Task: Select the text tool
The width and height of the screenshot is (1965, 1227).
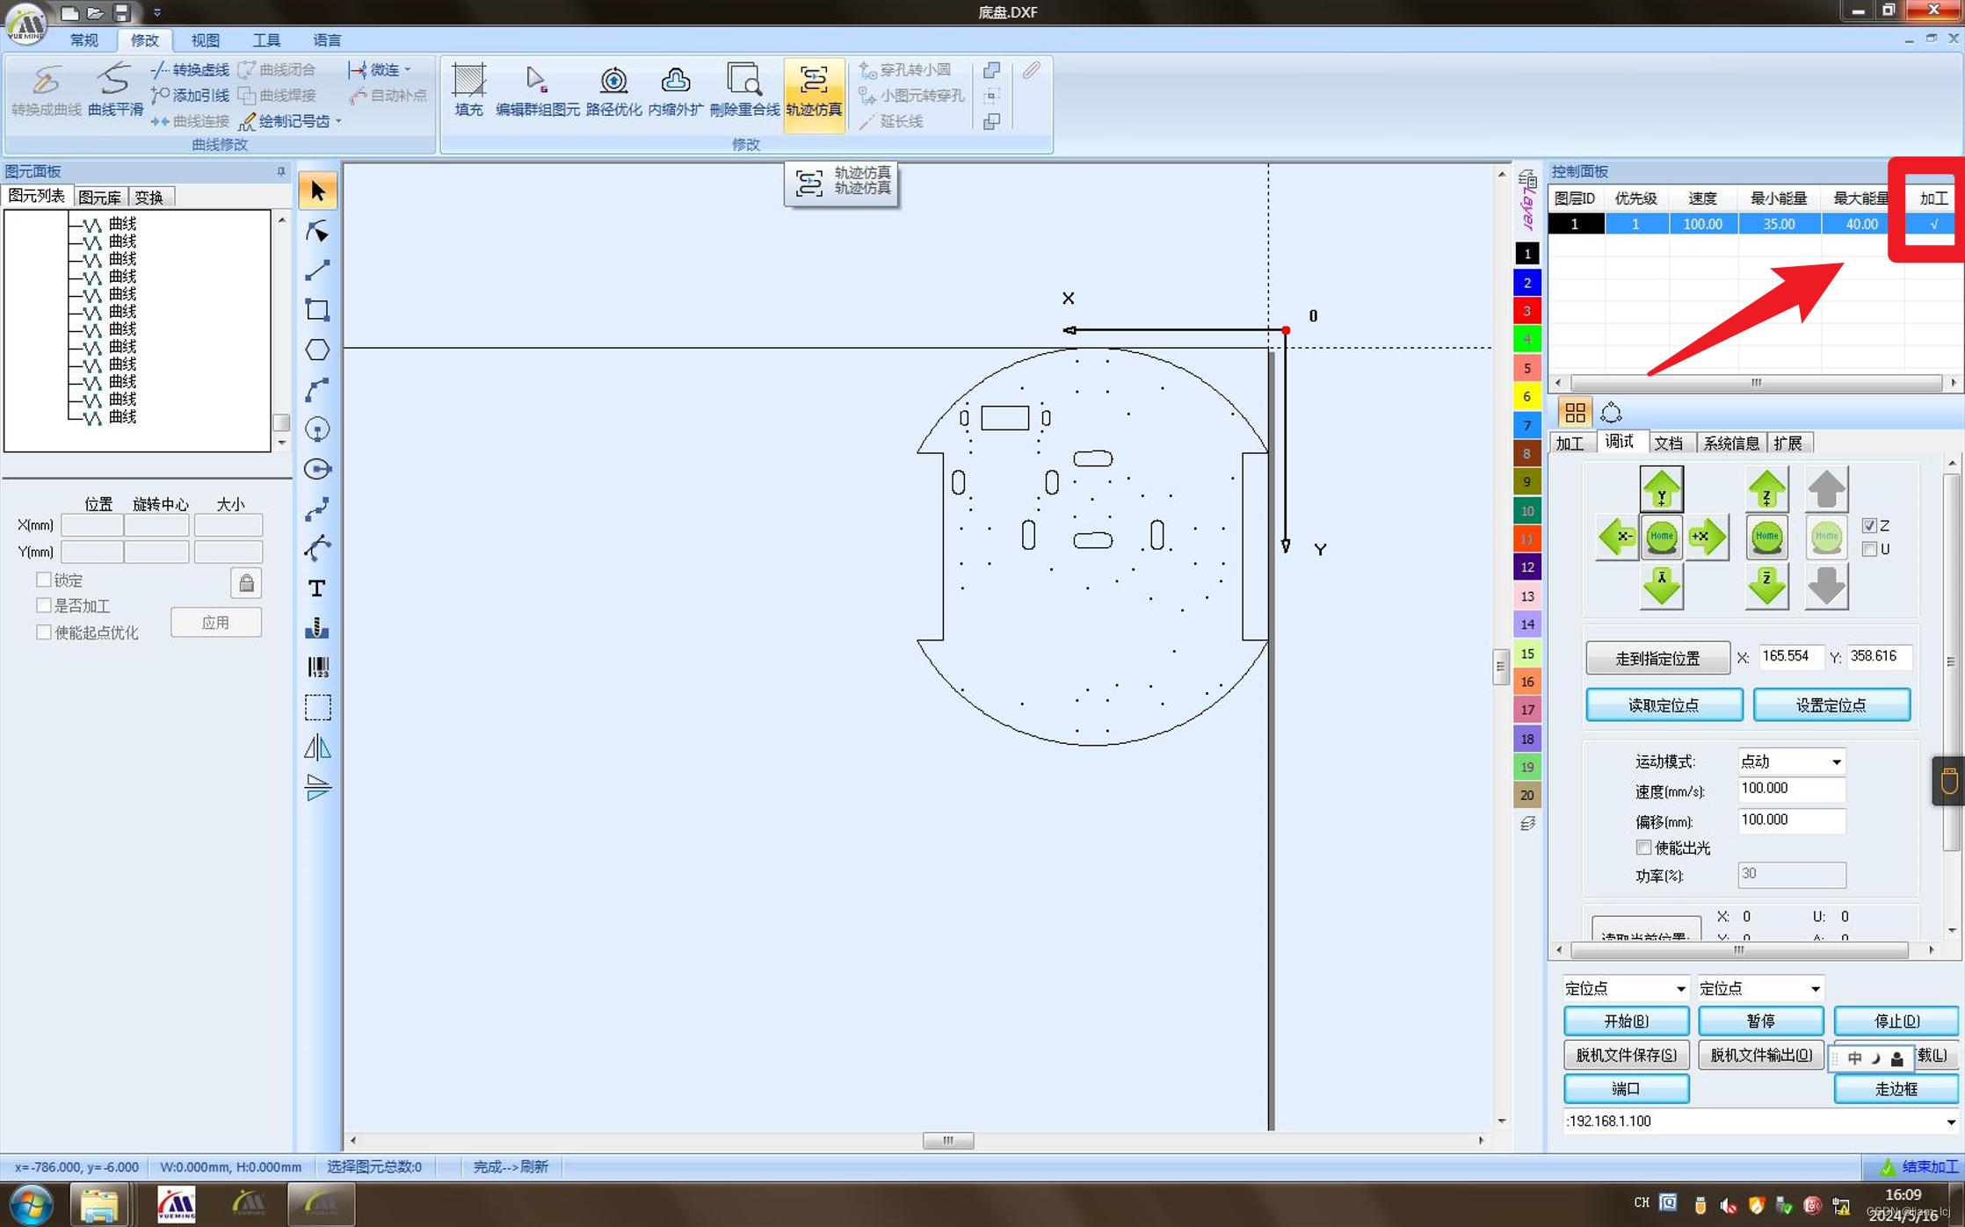Action: (x=317, y=588)
